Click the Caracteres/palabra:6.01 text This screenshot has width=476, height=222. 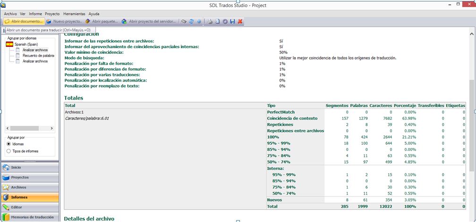tap(87, 118)
